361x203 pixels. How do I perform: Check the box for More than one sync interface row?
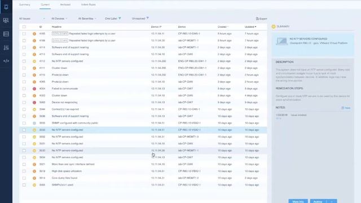pyautogui.click(x=24, y=164)
